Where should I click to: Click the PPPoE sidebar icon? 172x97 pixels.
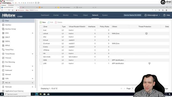(x=3, y=46)
